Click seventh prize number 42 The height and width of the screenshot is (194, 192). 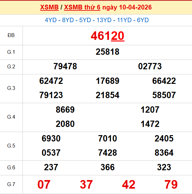pos(129,185)
